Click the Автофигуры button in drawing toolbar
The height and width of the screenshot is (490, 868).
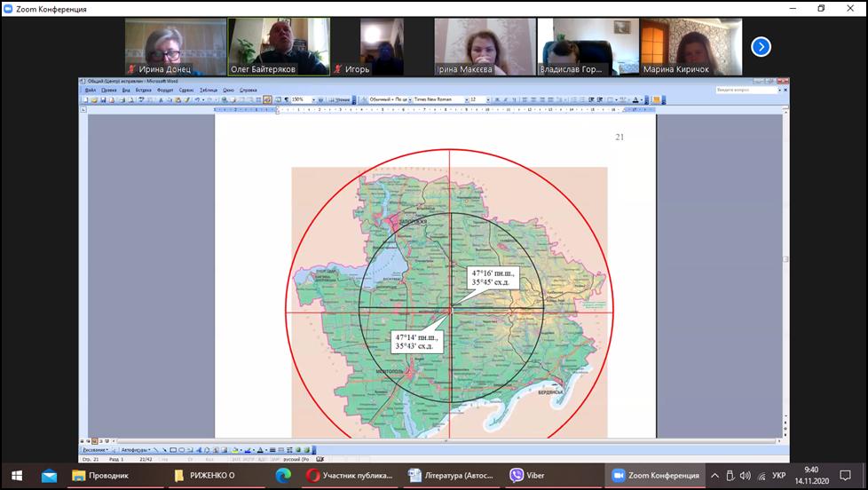click(137, 450)
